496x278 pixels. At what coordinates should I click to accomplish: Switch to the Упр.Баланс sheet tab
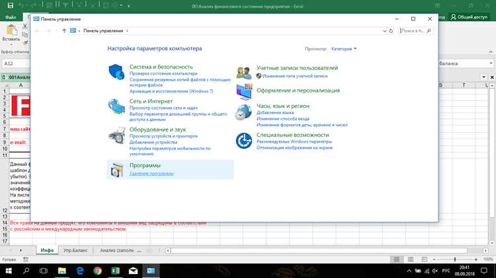coord(75,250)
